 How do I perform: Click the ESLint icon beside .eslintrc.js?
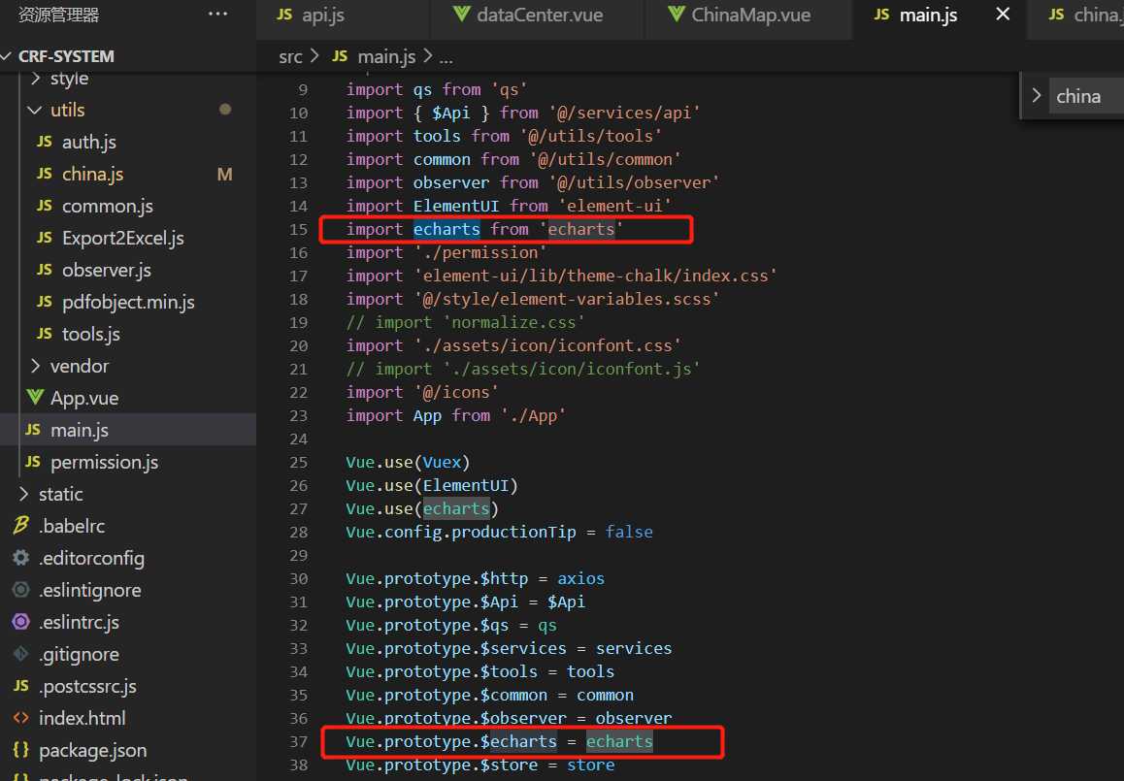[20, 622]
